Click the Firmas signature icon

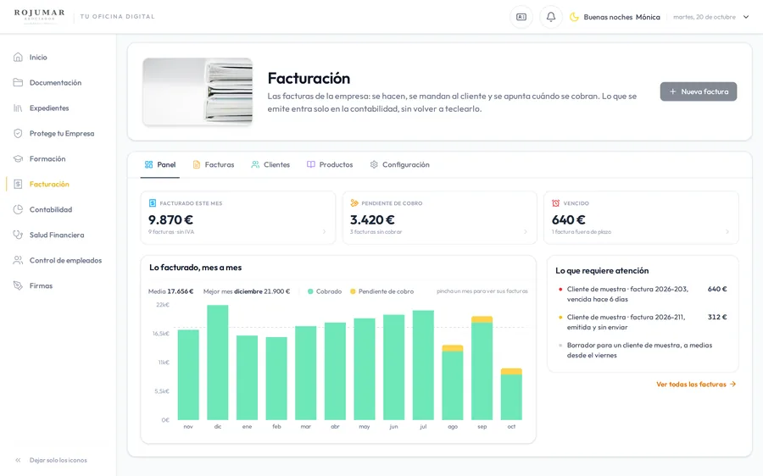coord(18,285)
